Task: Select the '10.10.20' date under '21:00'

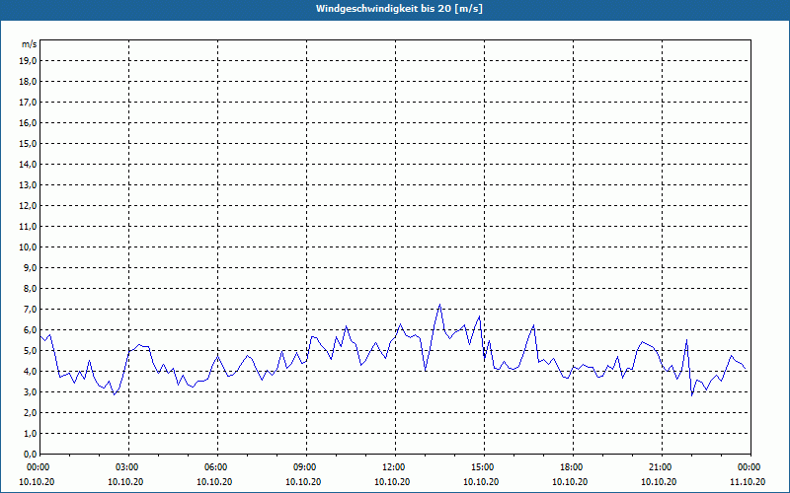Action: [x=659, y=482]
